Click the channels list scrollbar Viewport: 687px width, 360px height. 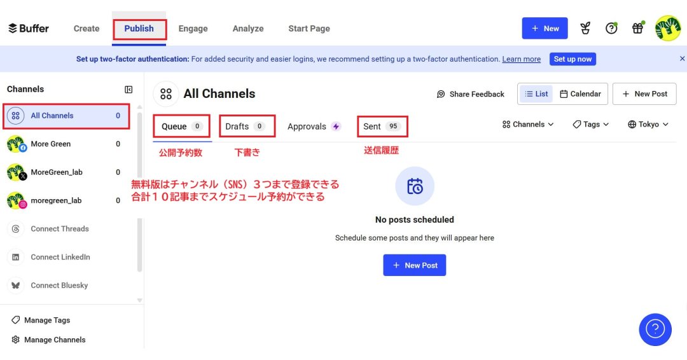coord(140,192)
